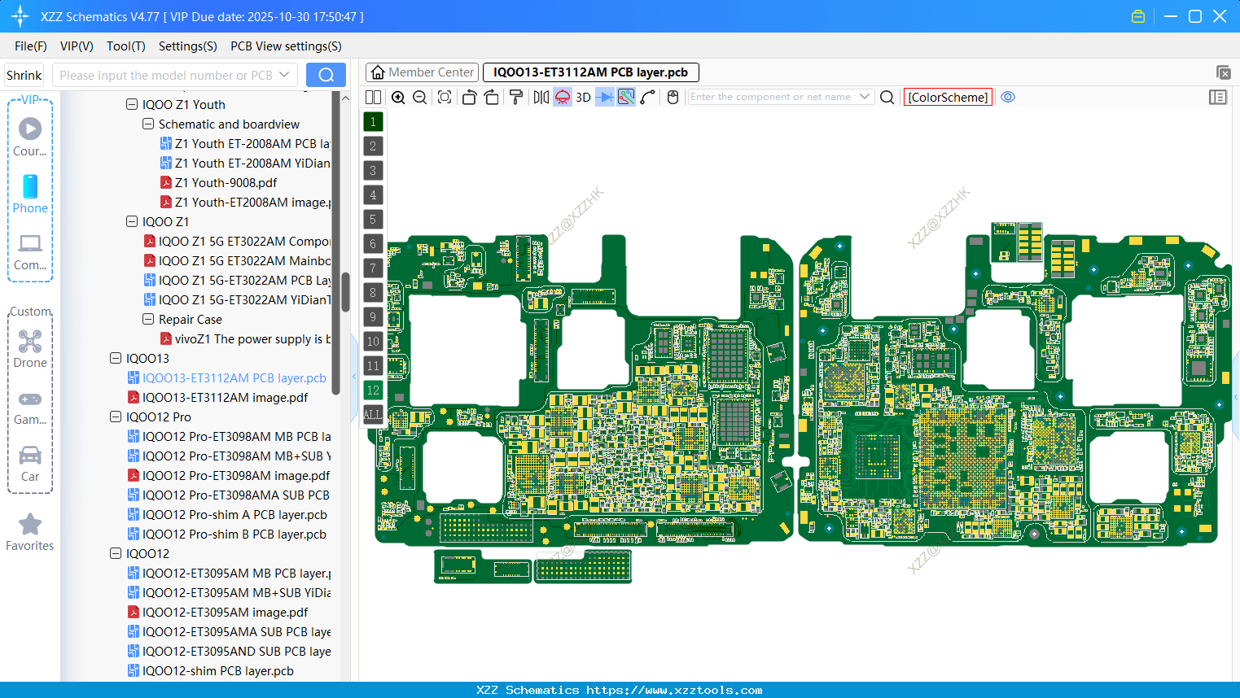Image resolution: width=1240 pixels, height=698 pixels.
Task: Collapse the Repair Case section
Action: pyautogui.click(x=147, y=319)
